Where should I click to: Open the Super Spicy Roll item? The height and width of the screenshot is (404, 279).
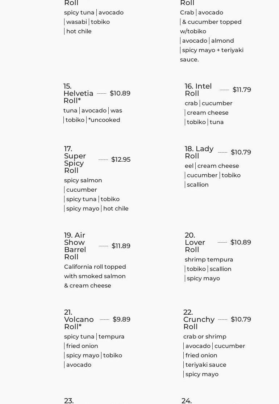coord(75,160)
